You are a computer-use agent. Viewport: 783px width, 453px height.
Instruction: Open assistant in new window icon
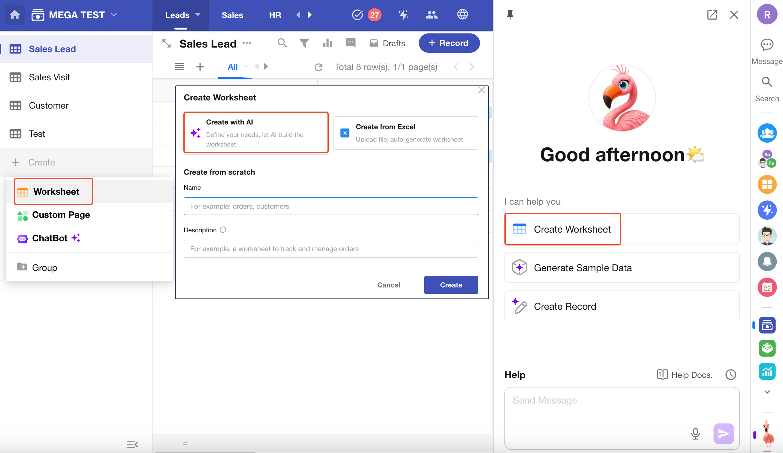click(712, 15)
